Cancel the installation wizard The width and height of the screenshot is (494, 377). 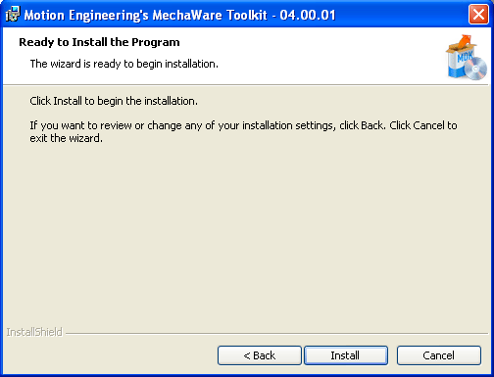[x=439, y=355]
